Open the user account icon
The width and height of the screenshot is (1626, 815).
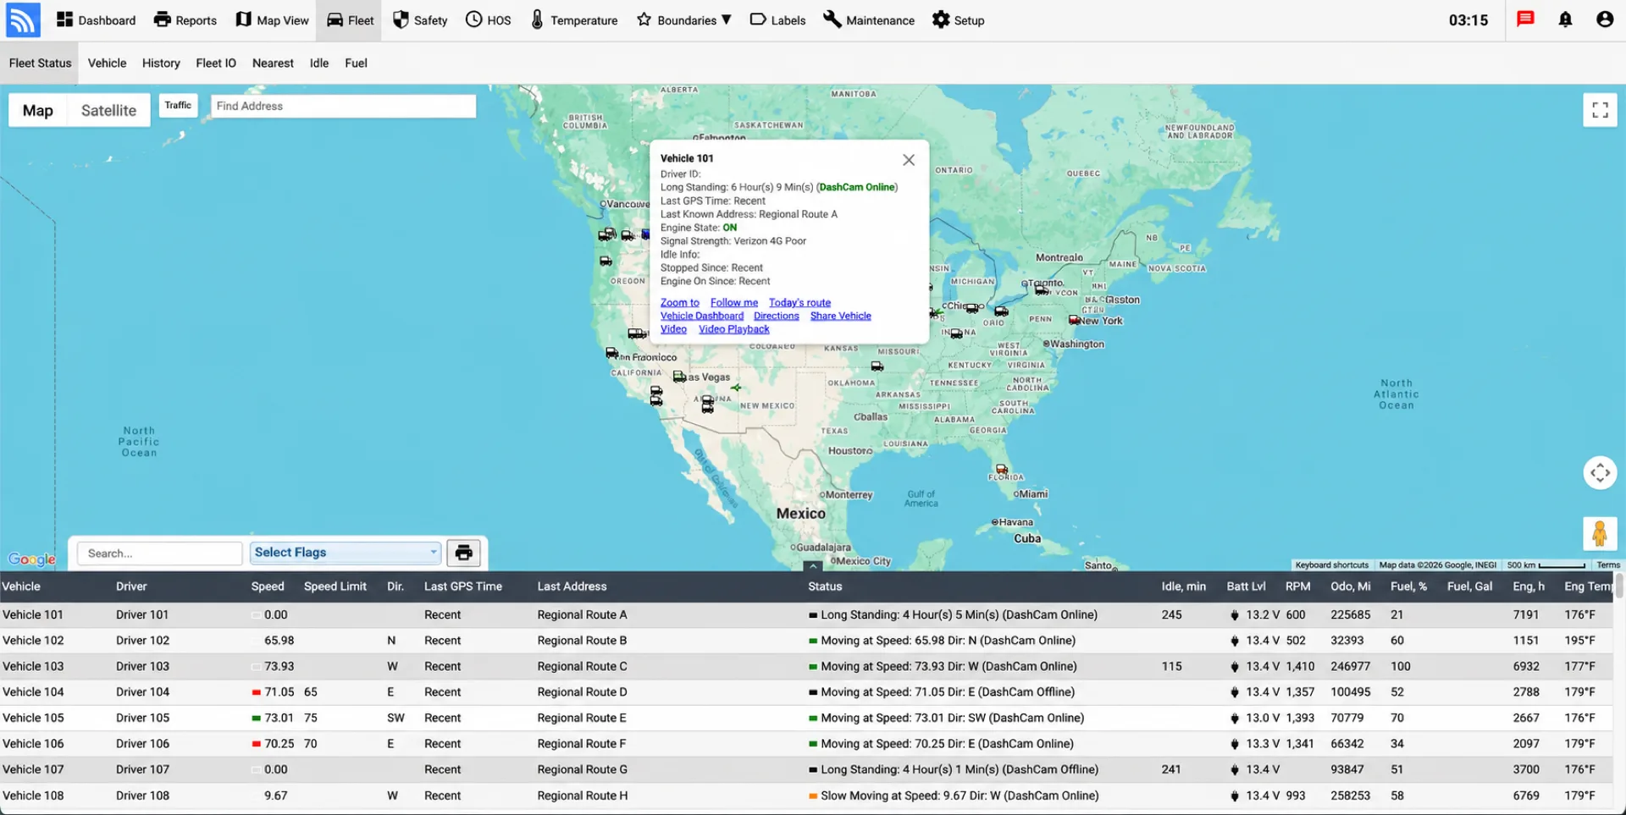[x=1604, y=19]
